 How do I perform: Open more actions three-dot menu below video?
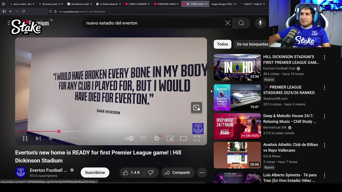click(202, 173)
